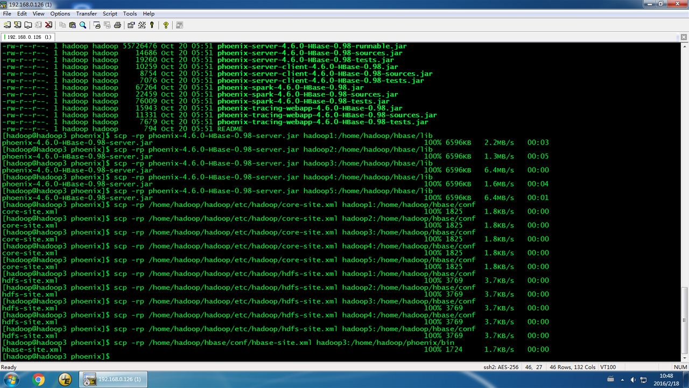Open the Help menu
The width and height of the screenshot is (689, 388).
(x=149, y=13)
